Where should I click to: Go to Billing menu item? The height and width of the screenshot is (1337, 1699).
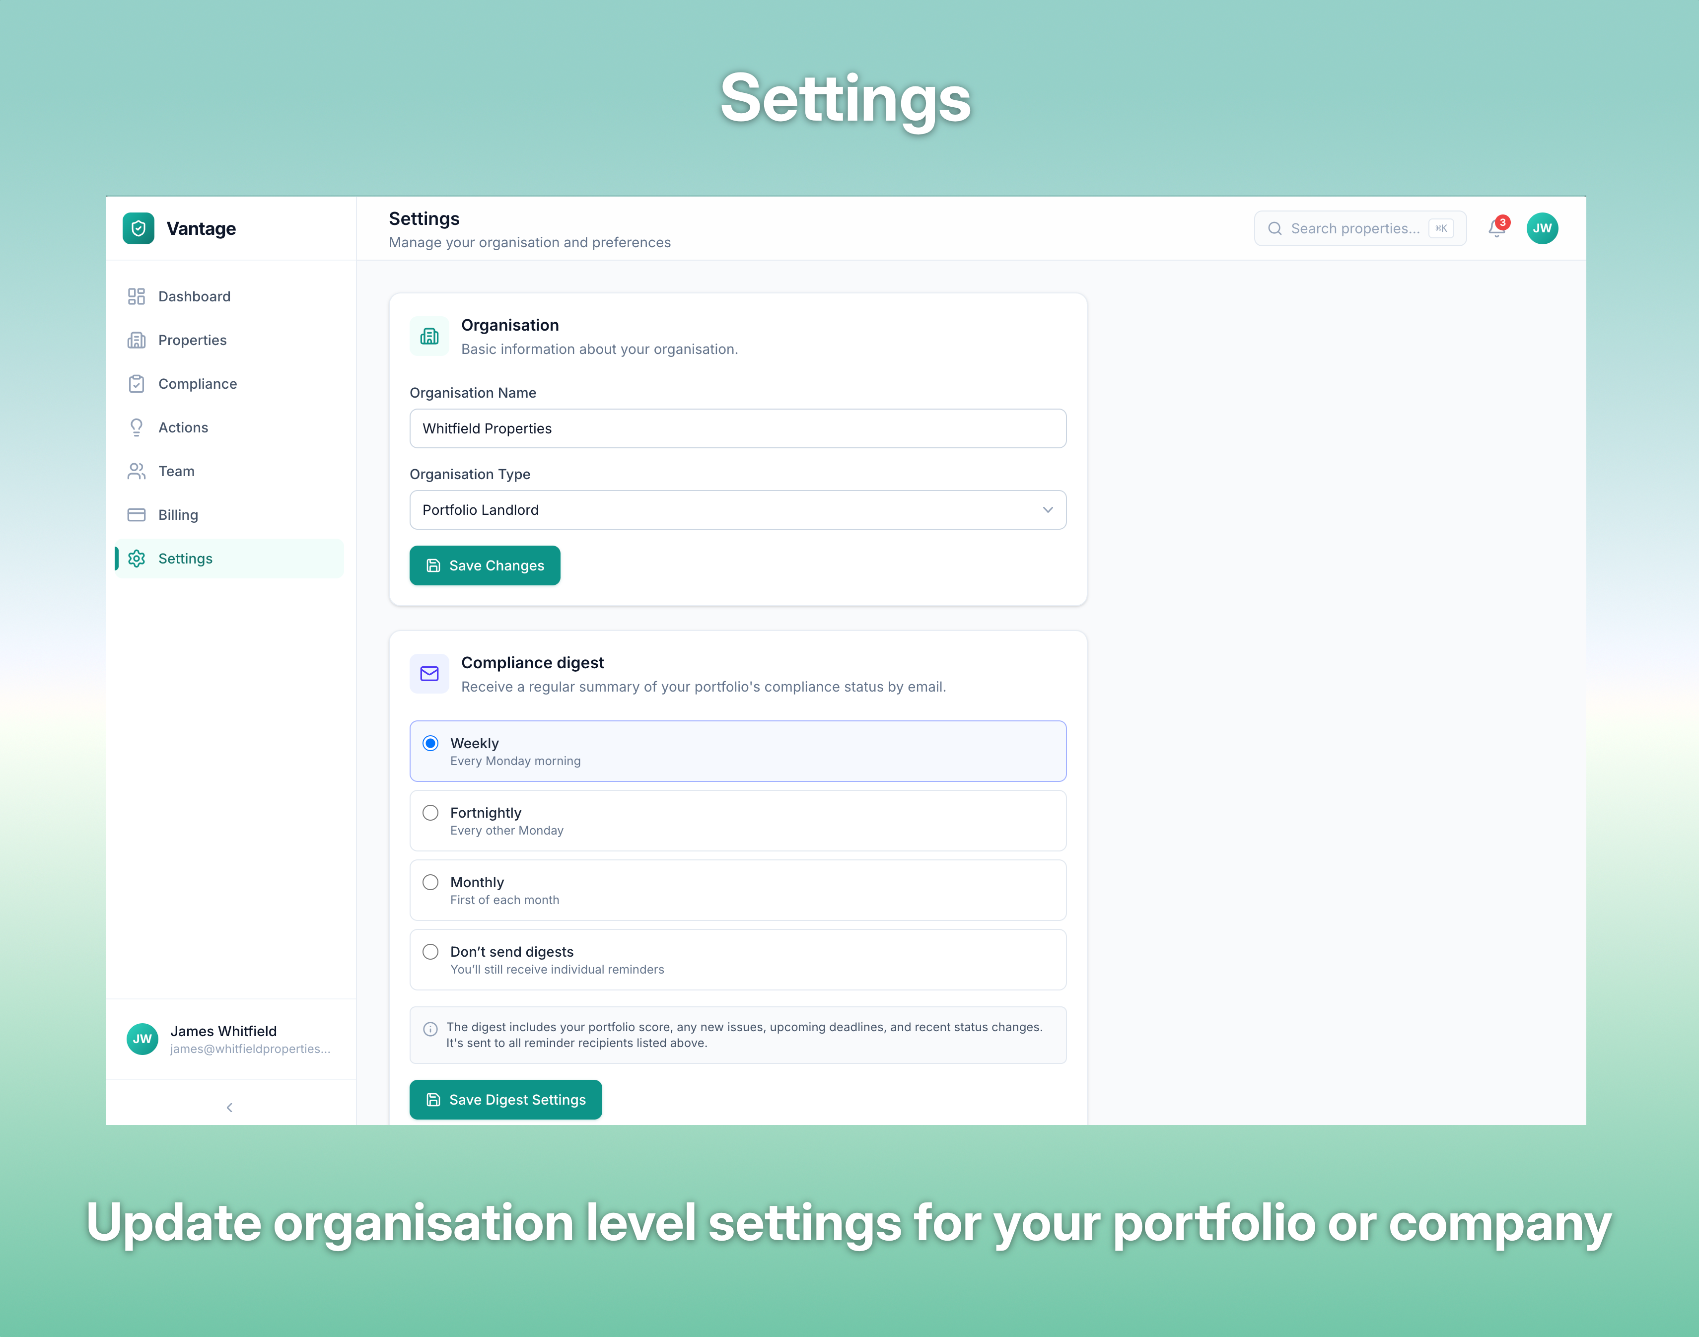click(229, 515)
